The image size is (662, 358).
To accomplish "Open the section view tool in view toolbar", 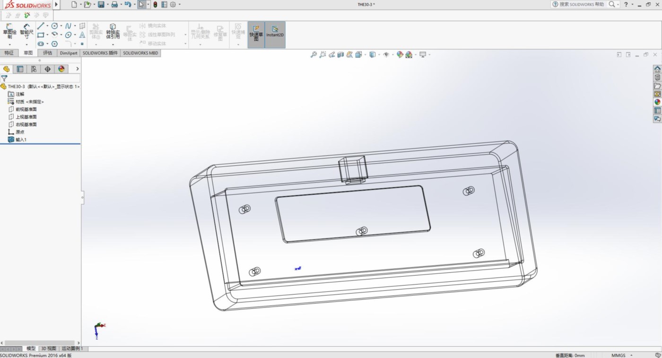I will pyautogui.click(x=340, y=55).
